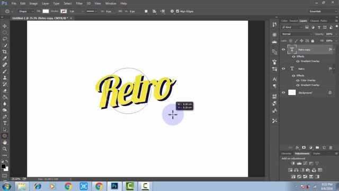
Task: Select the Eyedropper tool
Action: [5, 58]
